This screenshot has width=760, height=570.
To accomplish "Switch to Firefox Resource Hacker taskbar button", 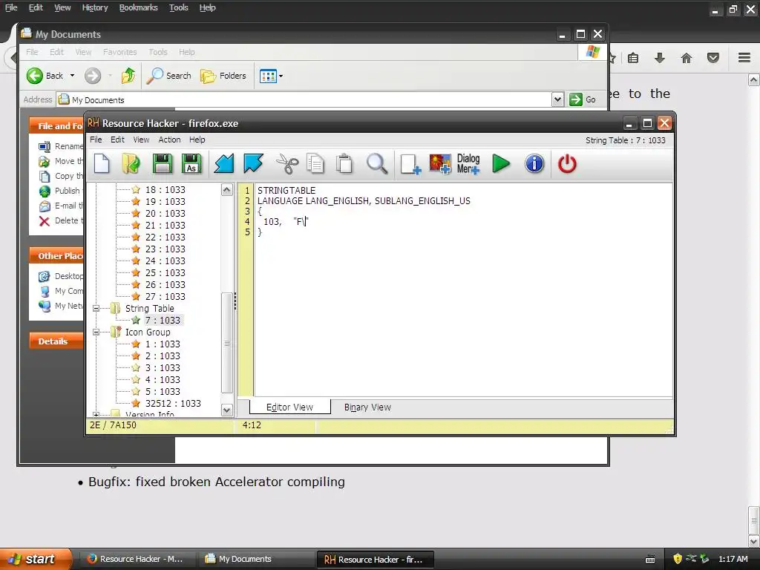I will (137, 559).
